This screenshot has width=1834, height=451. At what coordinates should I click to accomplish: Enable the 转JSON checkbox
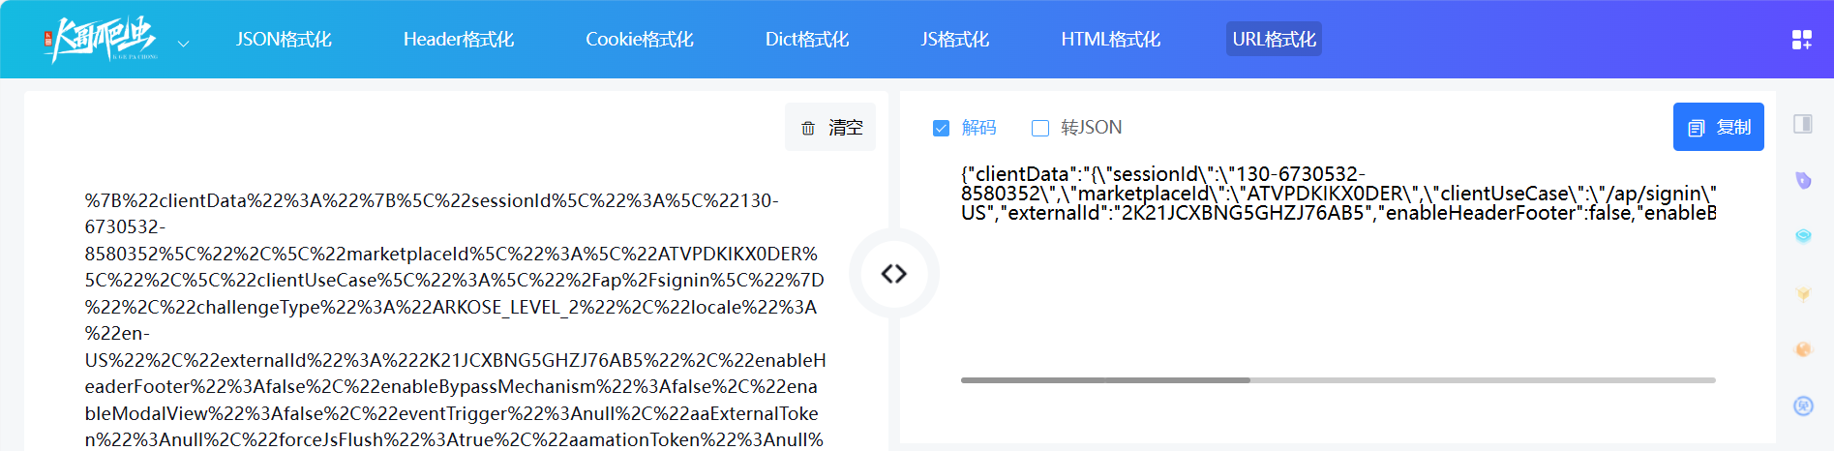[1040, 128]
